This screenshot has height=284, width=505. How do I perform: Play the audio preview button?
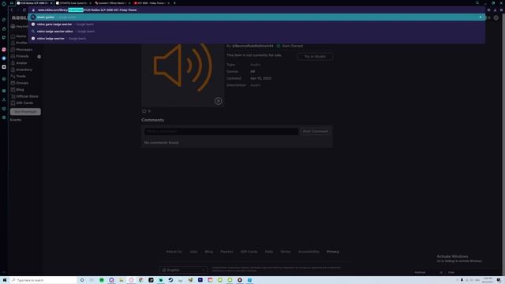218,101
